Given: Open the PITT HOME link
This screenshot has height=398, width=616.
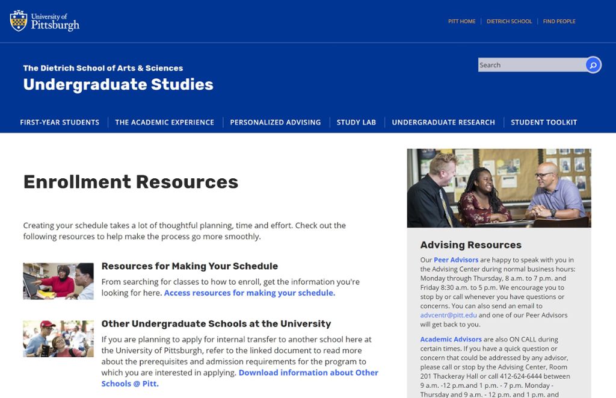Looking at the screenshot, I should [x=461, y=21].
